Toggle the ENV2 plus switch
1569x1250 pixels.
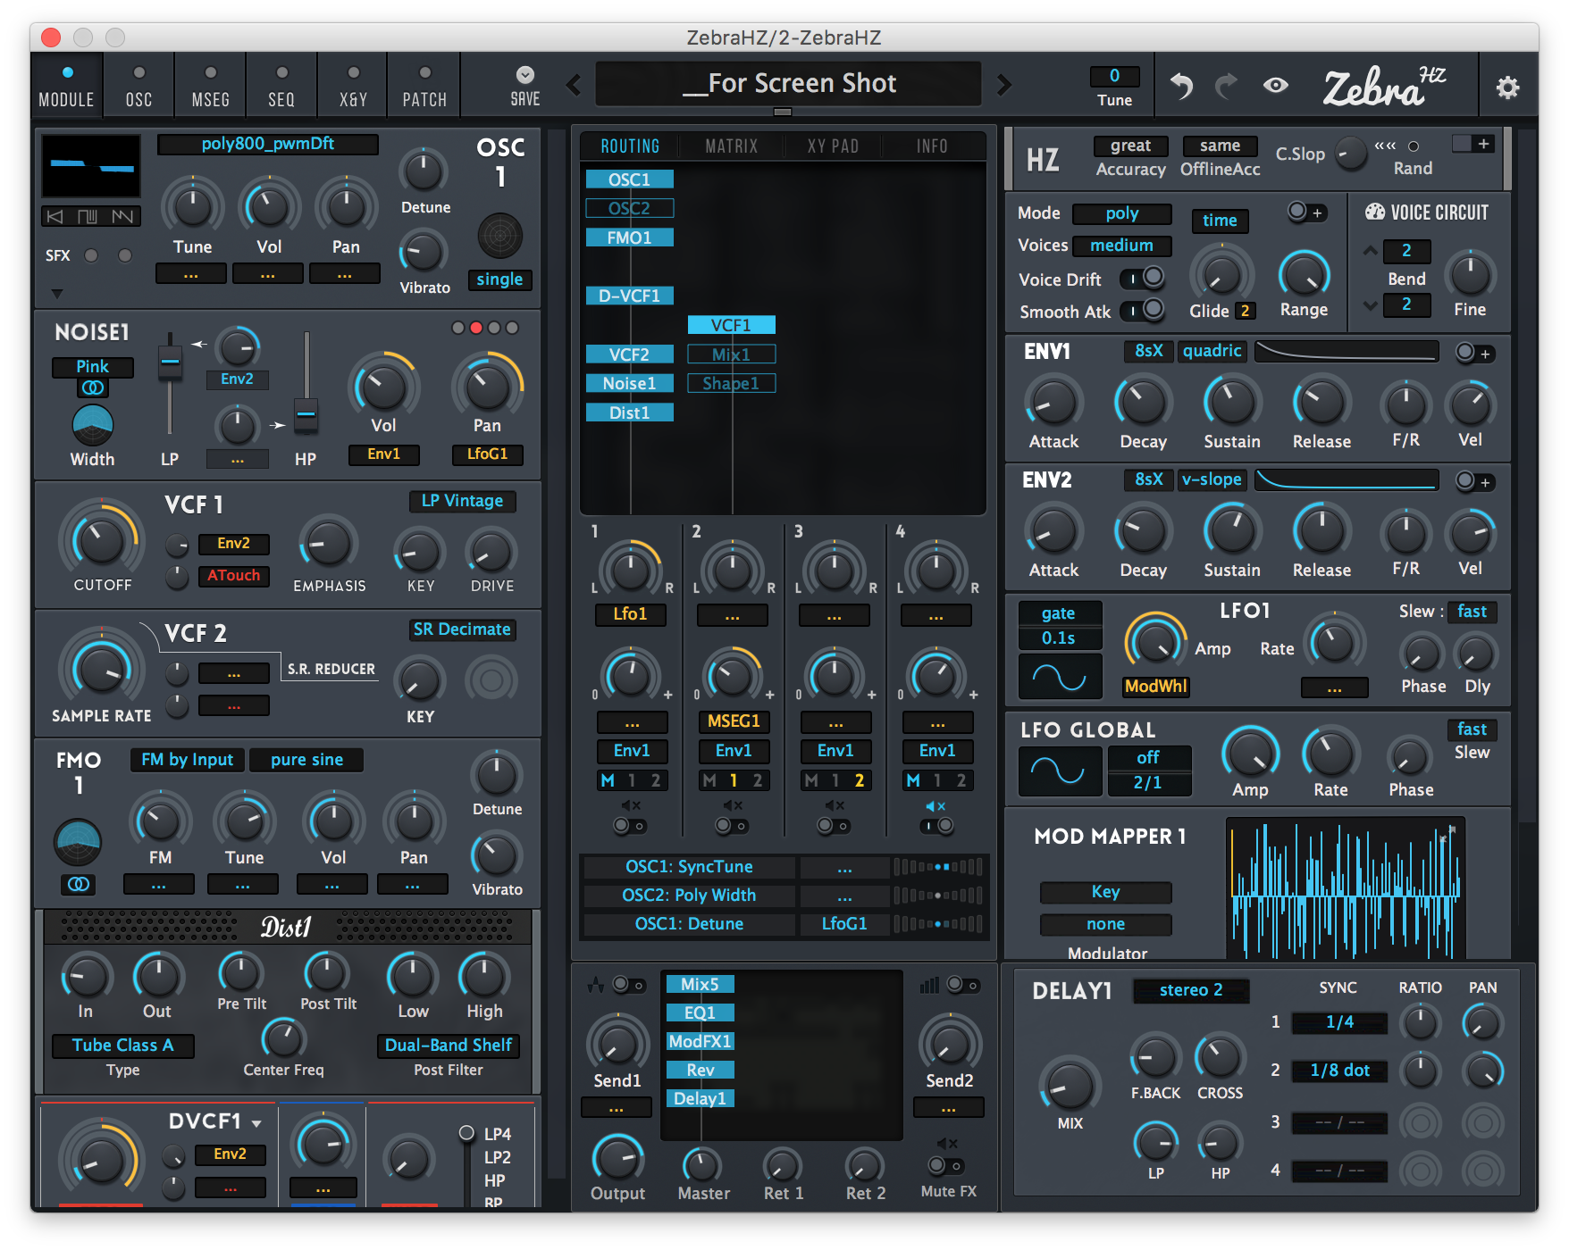pyautogui.click(x=1474, y=482)
